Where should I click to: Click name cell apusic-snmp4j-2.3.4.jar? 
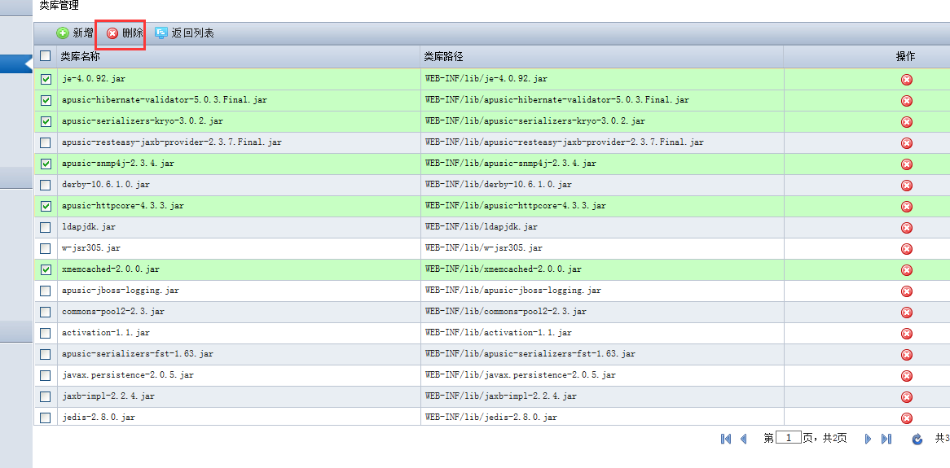pyautogui.click(x=239, y=164)
